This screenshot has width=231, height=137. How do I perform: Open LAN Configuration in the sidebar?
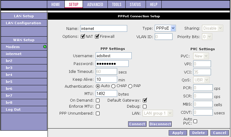pyautogui.click(x=23, y=23)
